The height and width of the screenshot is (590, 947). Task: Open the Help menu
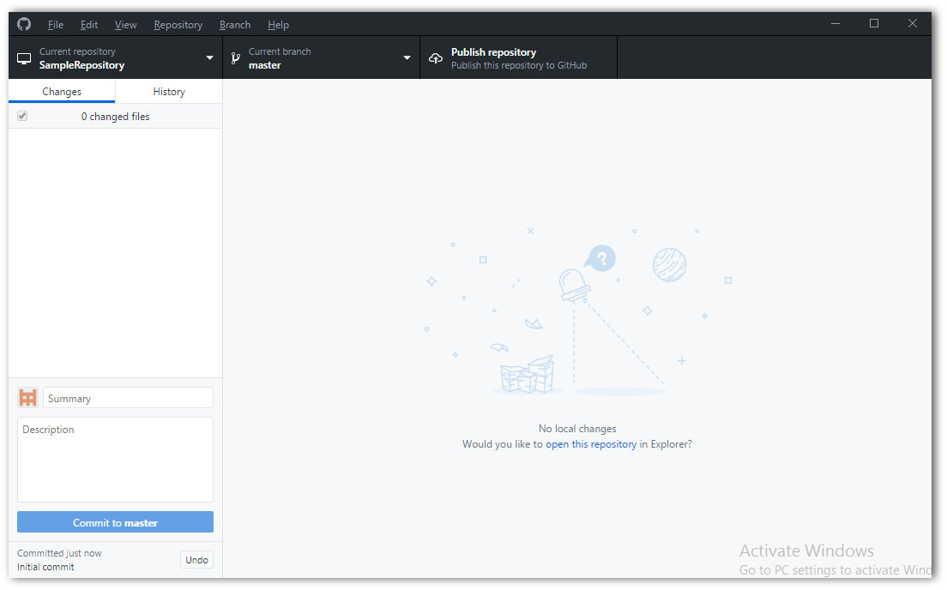click(278, 25)
